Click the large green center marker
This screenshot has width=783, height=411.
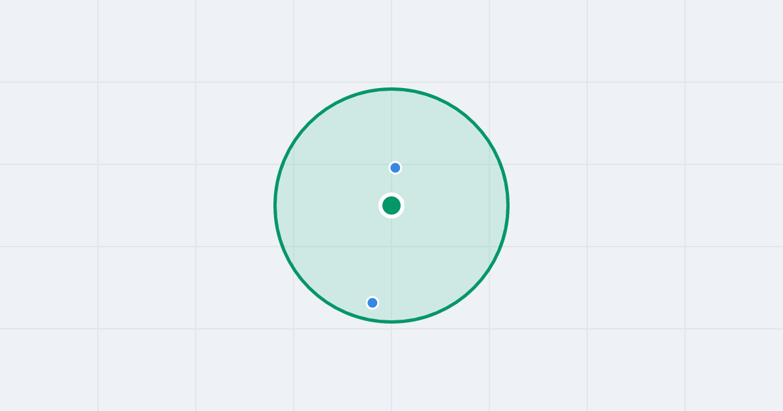coord(391,205)
